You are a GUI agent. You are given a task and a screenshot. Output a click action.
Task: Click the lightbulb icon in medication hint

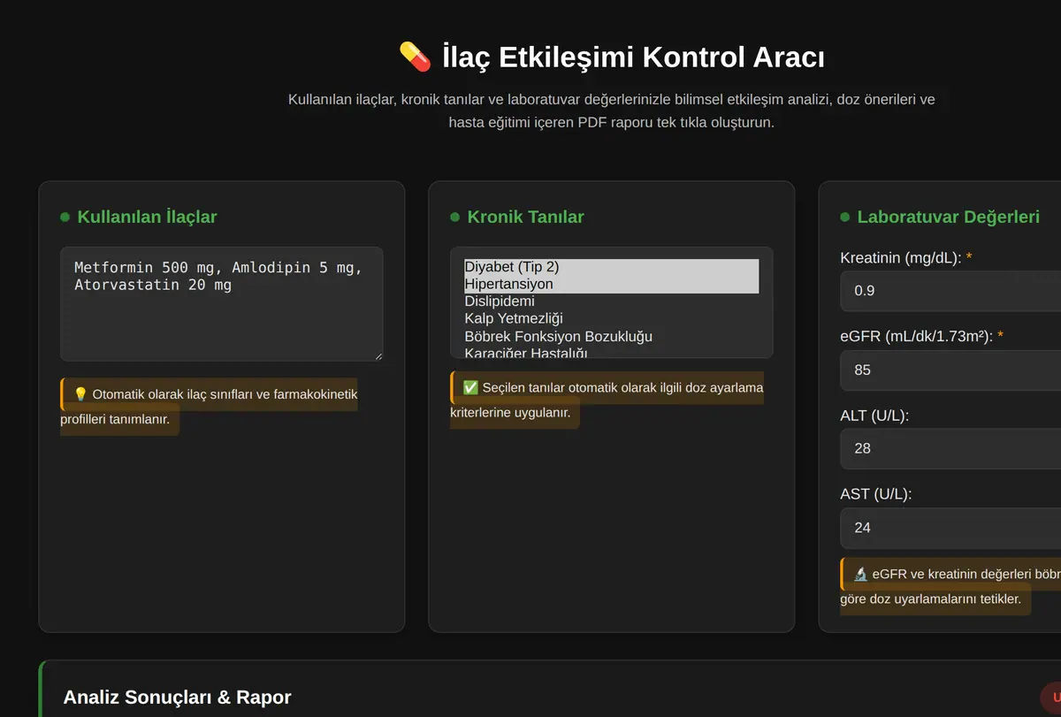point(80,394)
